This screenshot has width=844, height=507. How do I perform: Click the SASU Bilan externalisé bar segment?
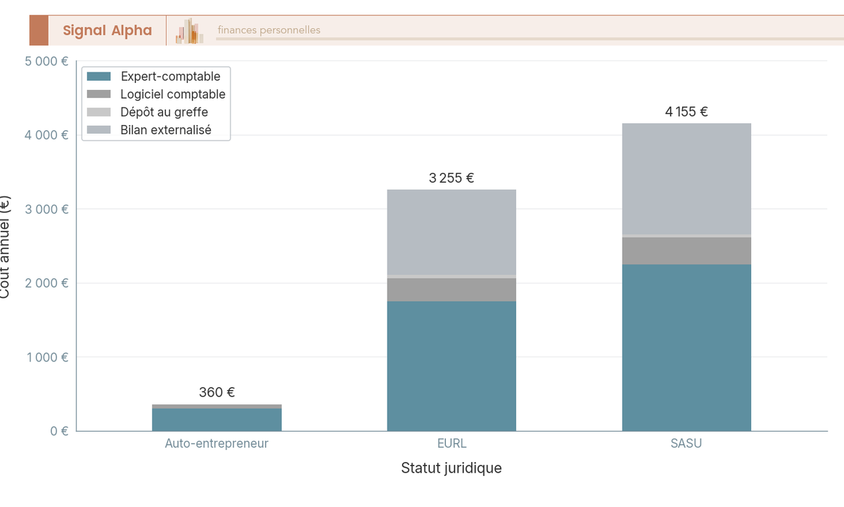686,179
